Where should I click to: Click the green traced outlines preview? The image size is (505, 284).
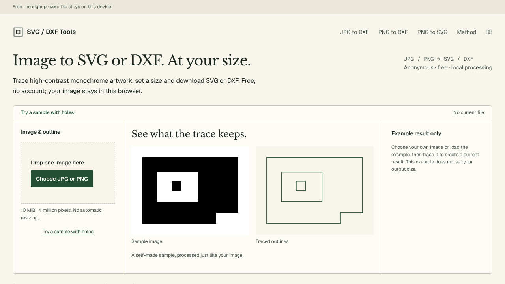click(x=314, y=191)
